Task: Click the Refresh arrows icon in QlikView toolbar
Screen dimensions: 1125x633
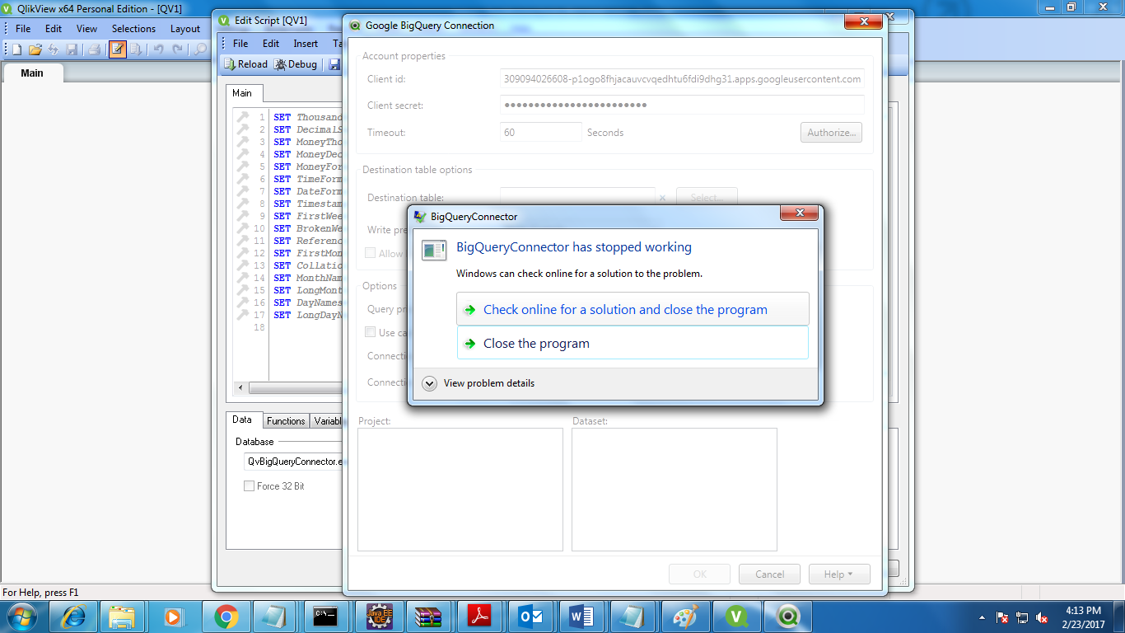Action: (54, 49)
